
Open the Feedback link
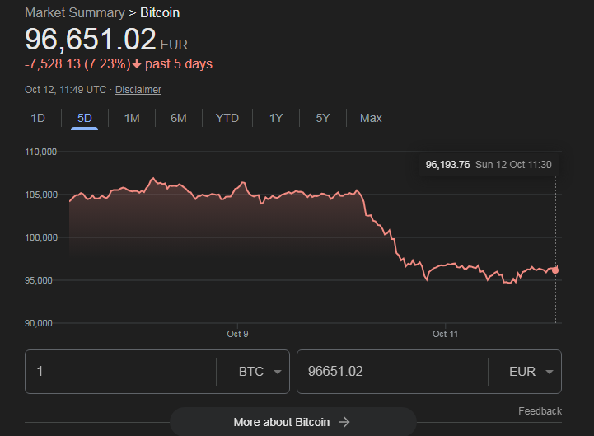point(540,411)
